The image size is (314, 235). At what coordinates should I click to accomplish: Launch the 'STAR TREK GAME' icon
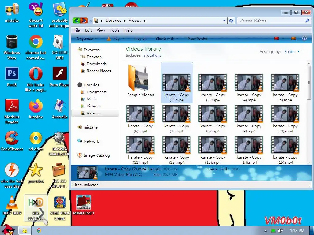pyautogui.click(x=60, y=208)
